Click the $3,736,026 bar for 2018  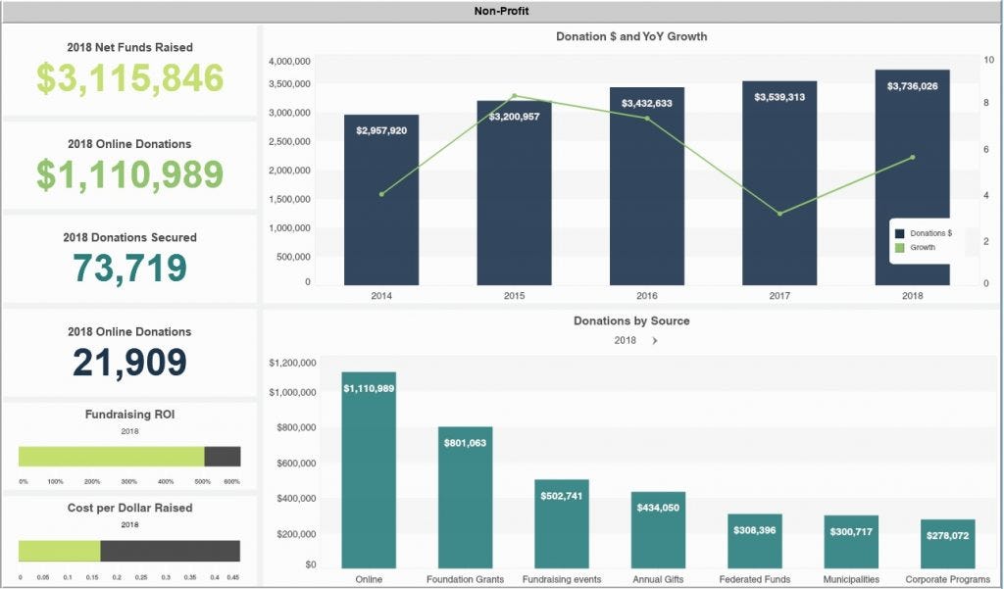coord(912,176)
